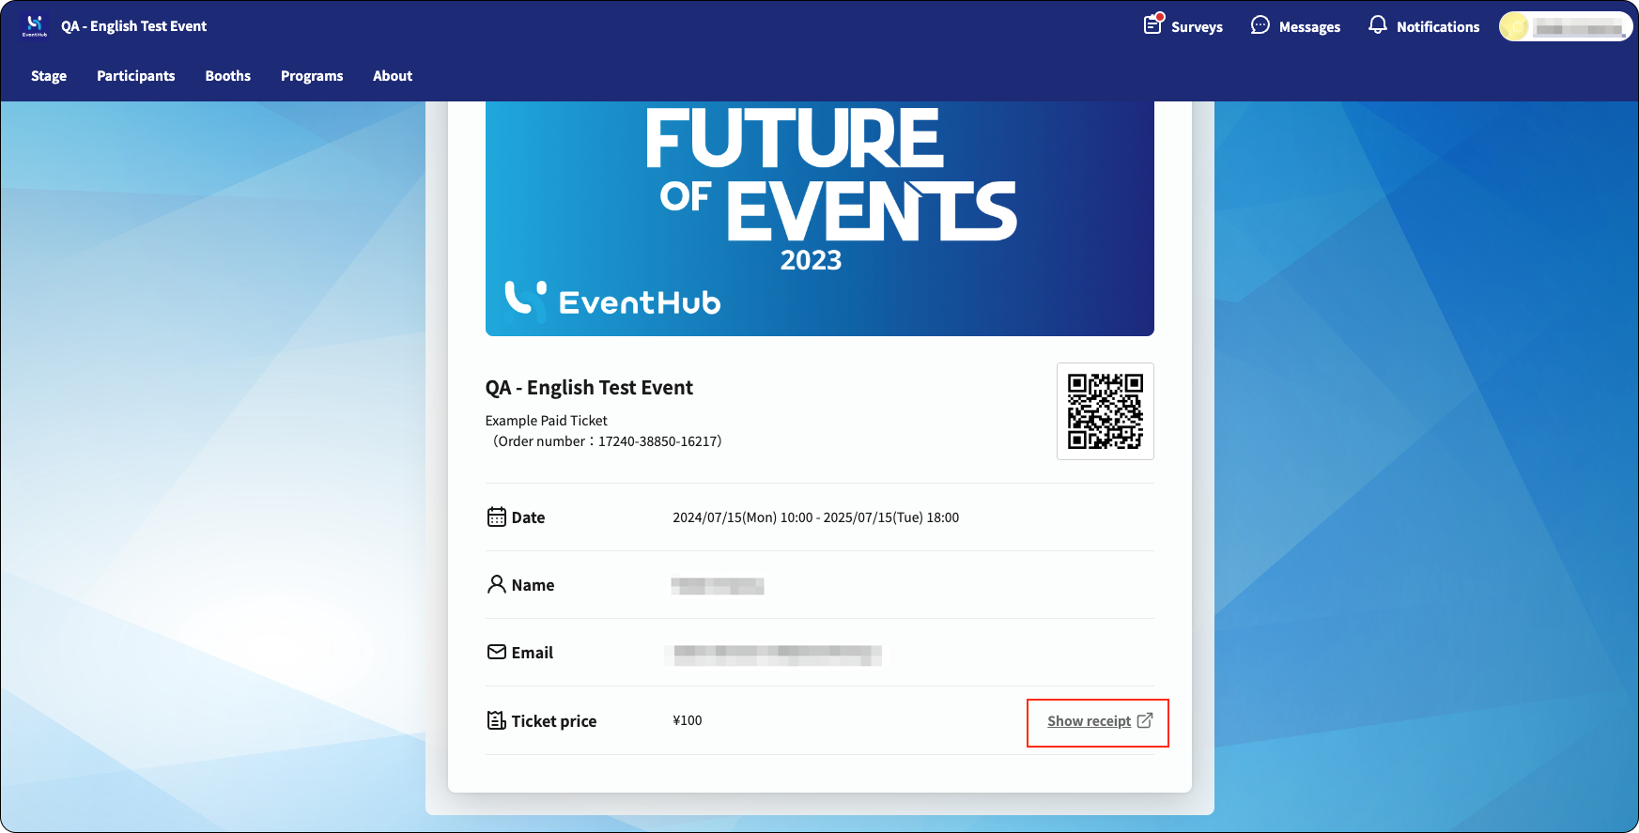Click the Show receipt link
Image resolution: width=1639 pixels, height=833 pixels.
click(1090, 721)
